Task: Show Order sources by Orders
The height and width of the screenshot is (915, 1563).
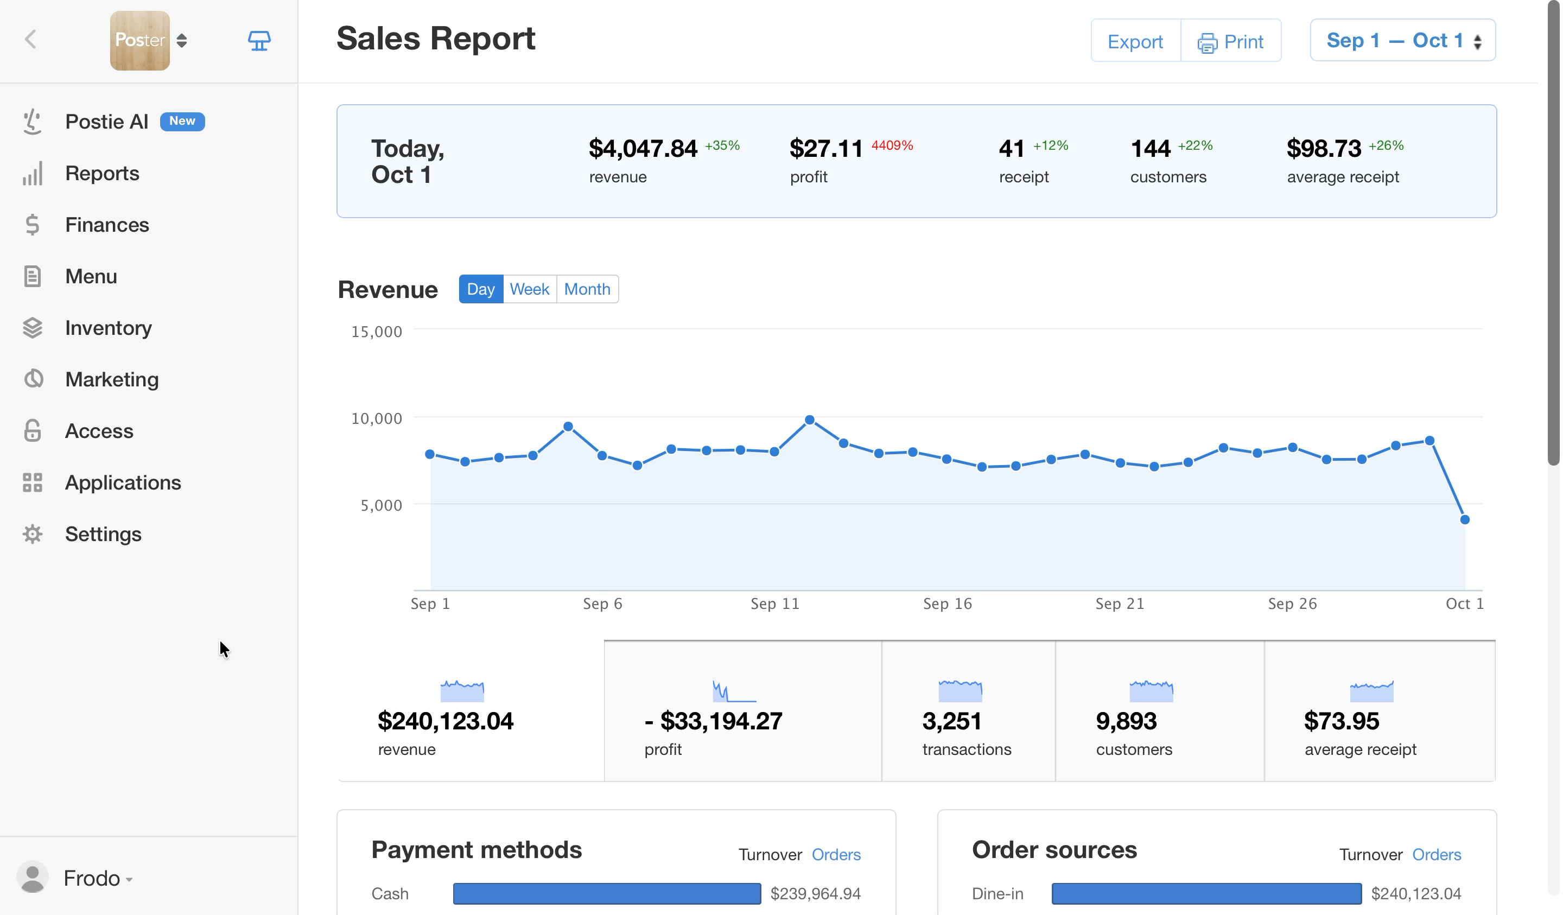Action: click(x=1437, y=854)
